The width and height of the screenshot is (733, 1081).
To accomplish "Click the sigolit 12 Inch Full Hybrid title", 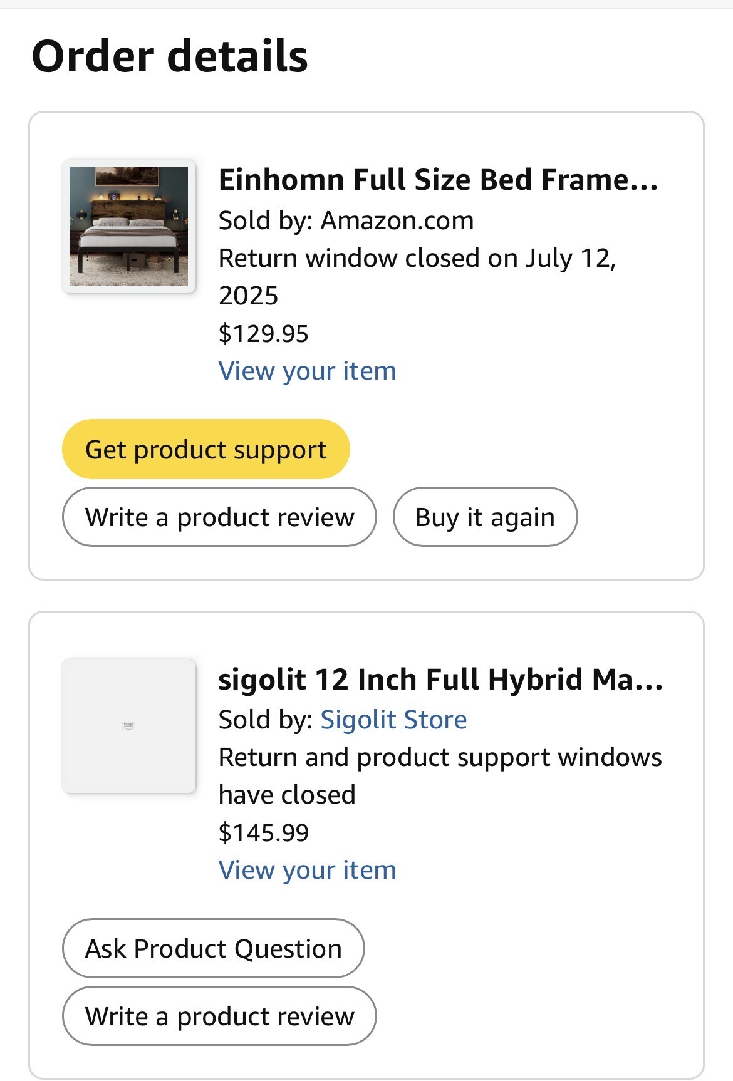I will point(440,680).
